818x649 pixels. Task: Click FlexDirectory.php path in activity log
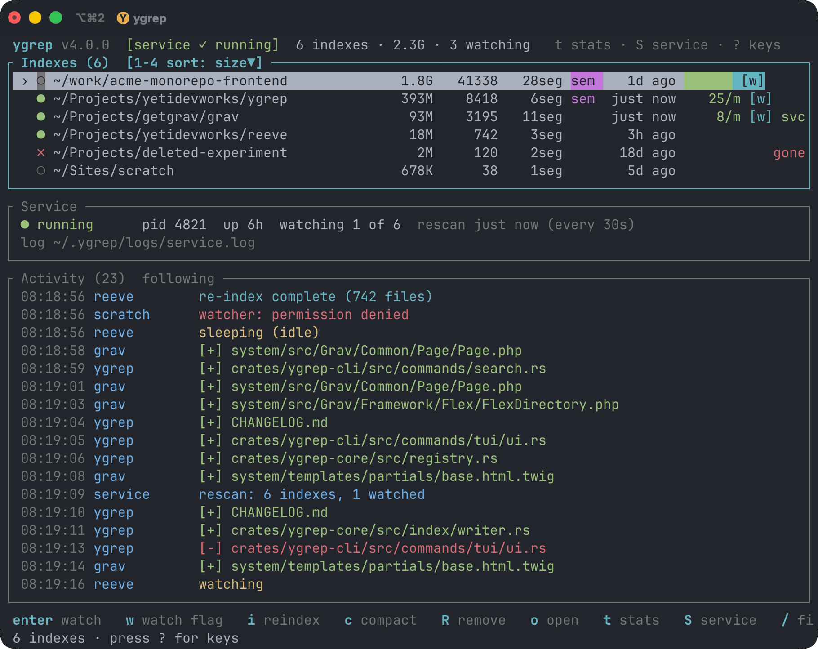(425, 405)
